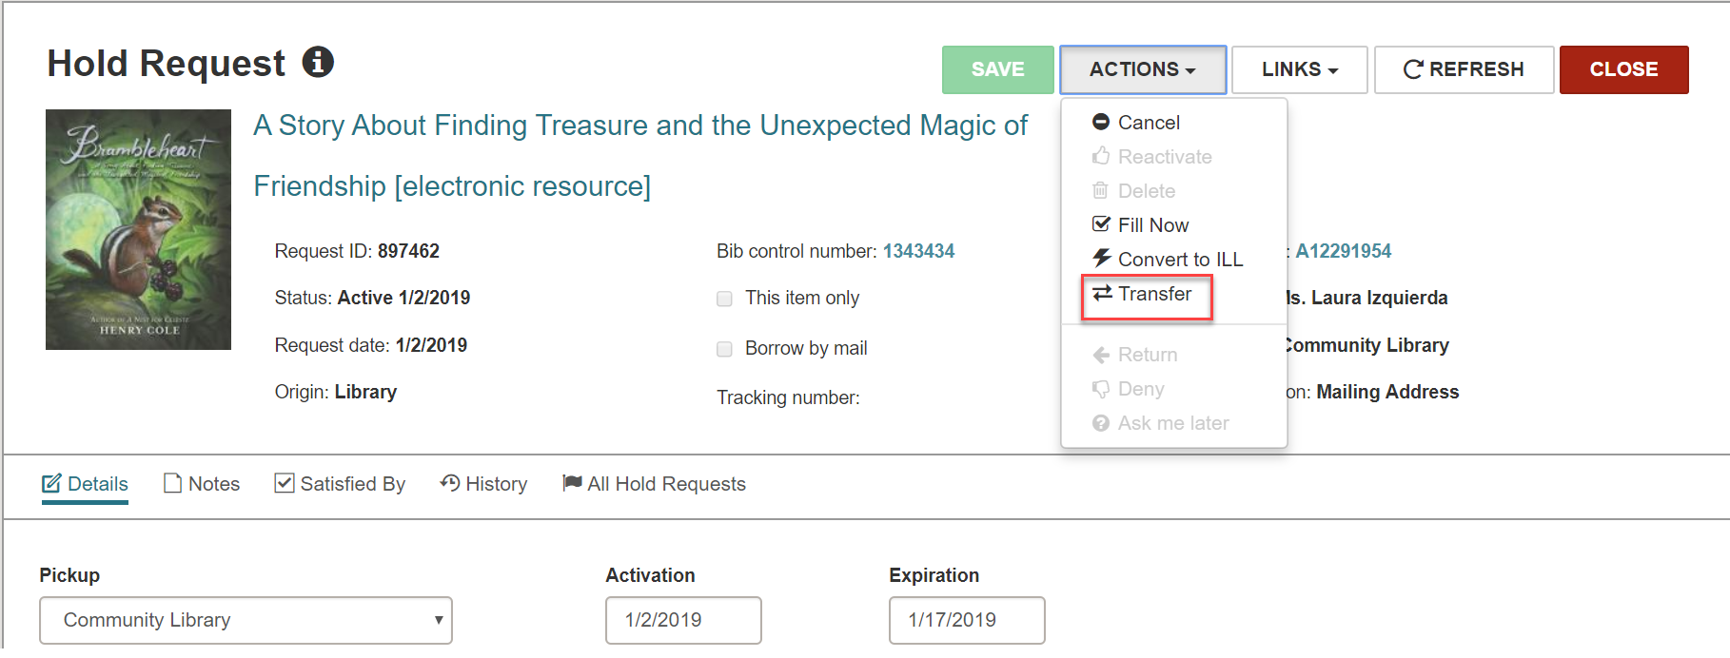This screenshot has height=658, width=1730.
Task: Click the Cancel icon in Actions menu
Action: (x=1101, y=122)
